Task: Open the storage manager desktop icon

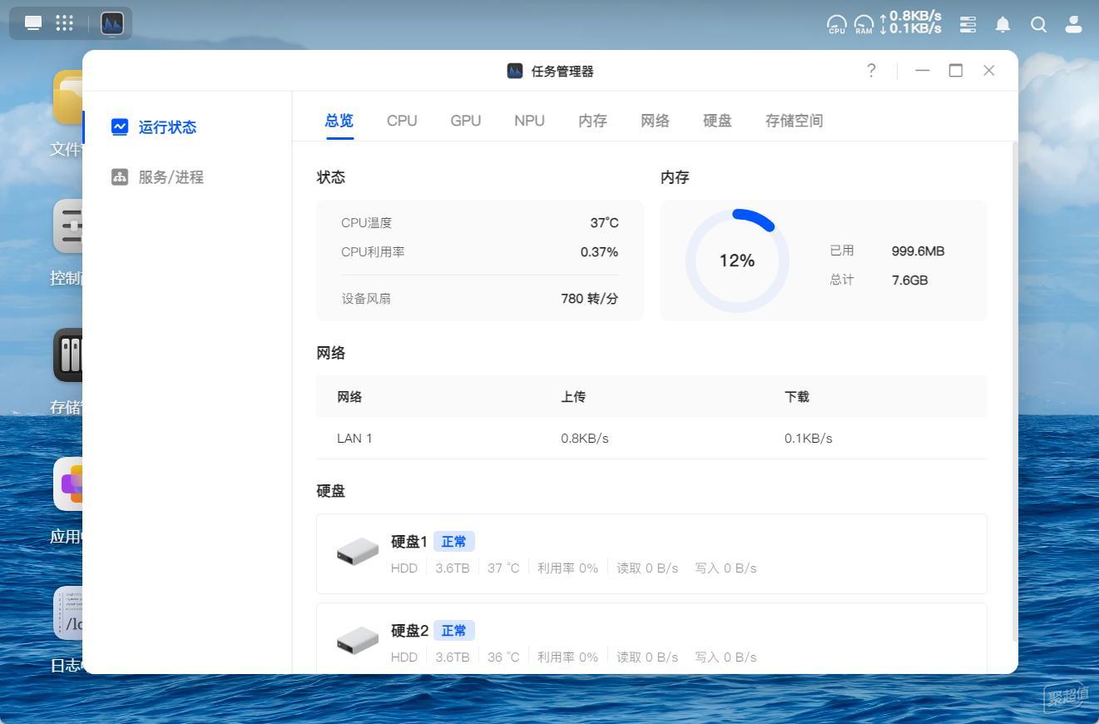Action: (x=68, y=355)
